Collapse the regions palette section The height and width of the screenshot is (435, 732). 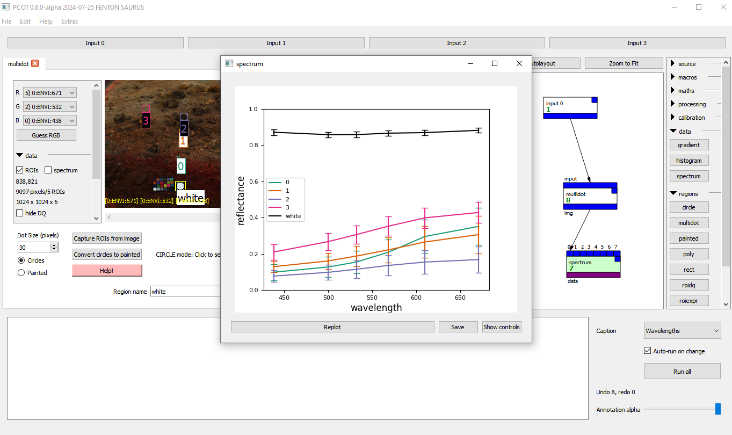pos(673,194)
